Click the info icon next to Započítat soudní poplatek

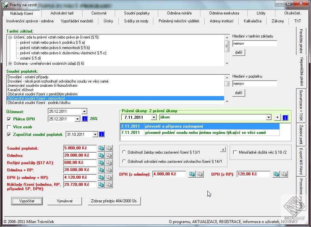[x=102, y=134]
